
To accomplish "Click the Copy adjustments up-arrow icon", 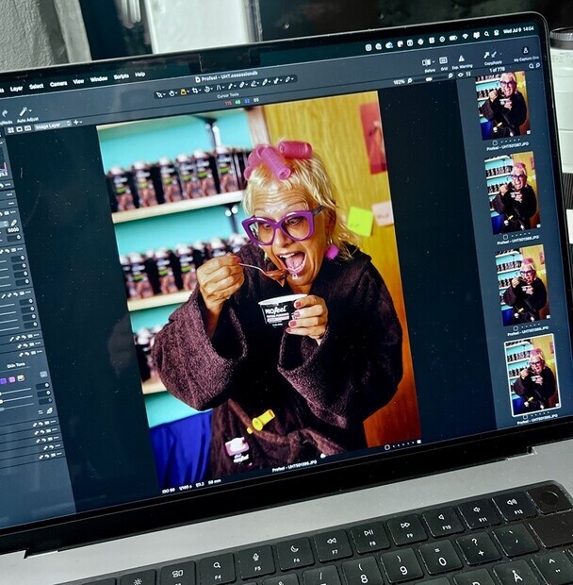I will coord(486,56).
